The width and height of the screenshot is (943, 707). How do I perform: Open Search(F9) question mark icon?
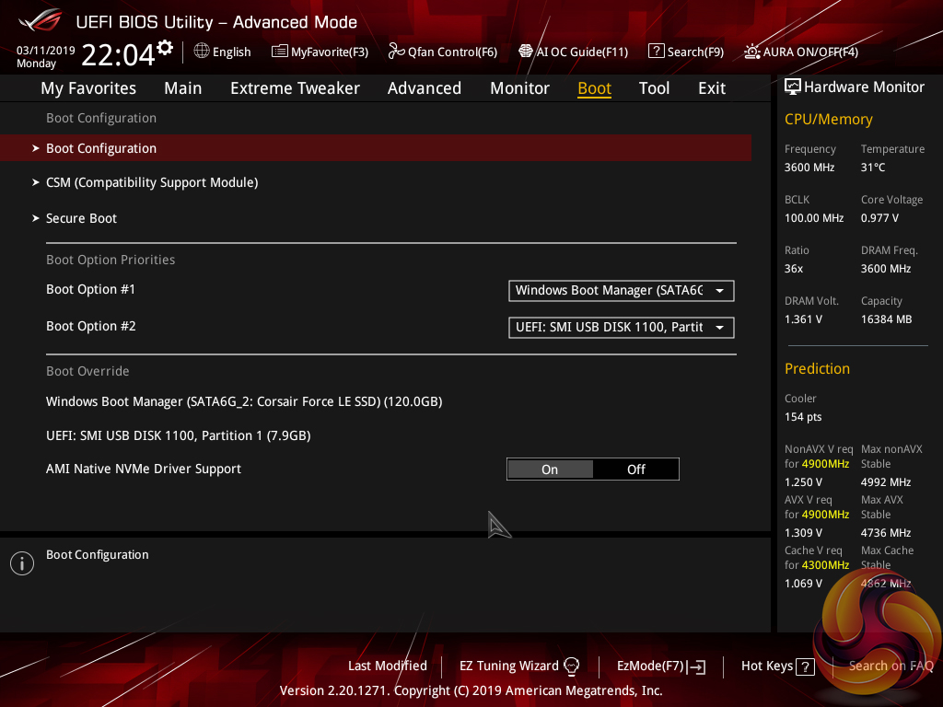657,52
